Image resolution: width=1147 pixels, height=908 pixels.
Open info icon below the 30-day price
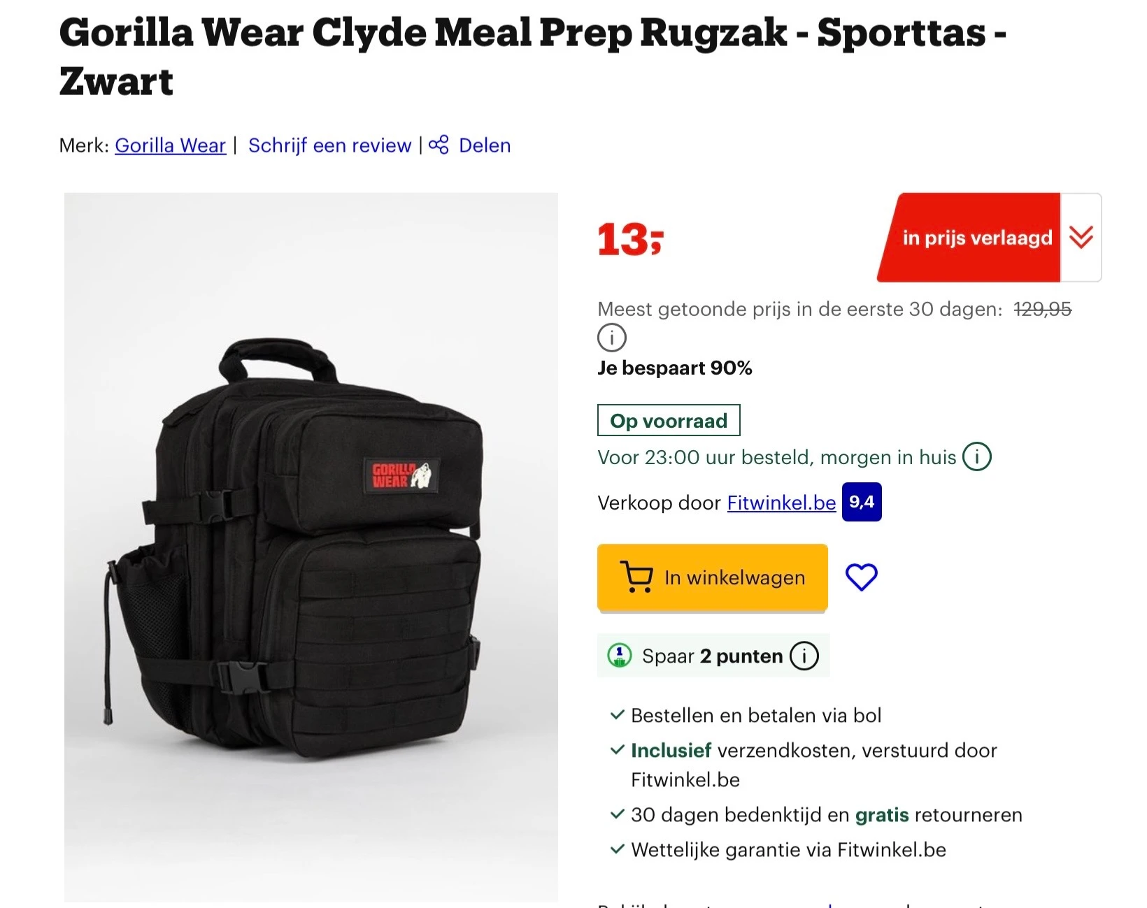612,338
